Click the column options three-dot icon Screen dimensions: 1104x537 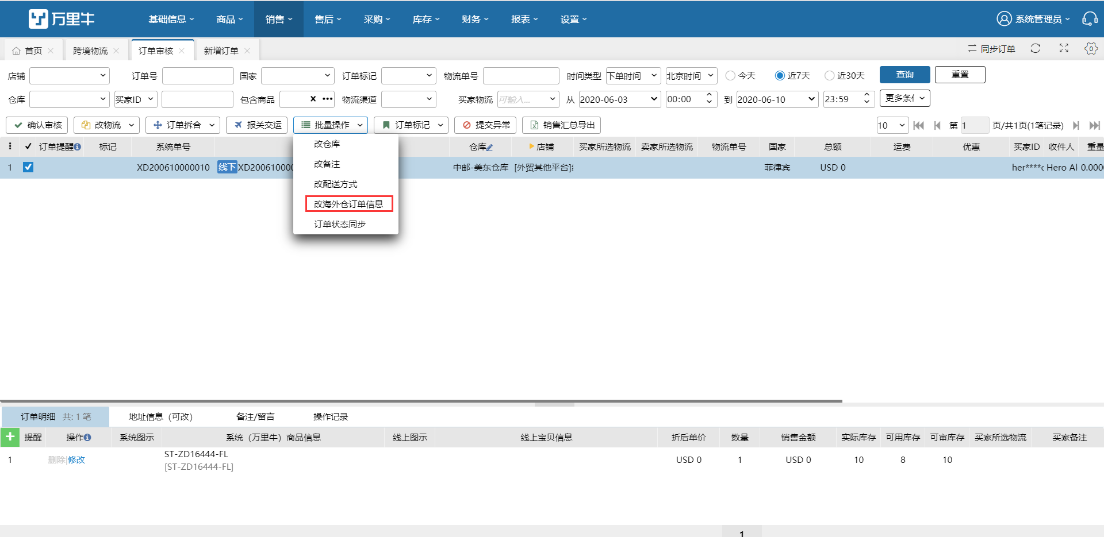click(10, 146)
